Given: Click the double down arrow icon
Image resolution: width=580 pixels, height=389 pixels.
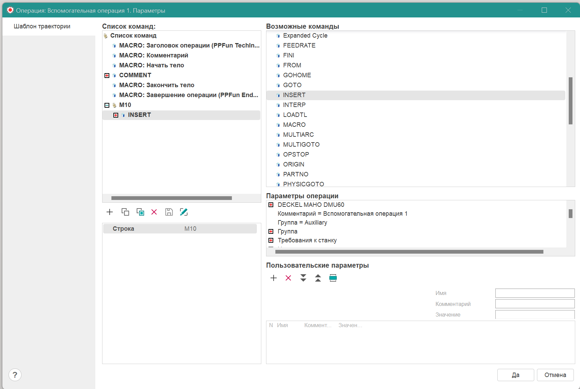Looking at the screenshot, I should [303, 278].
